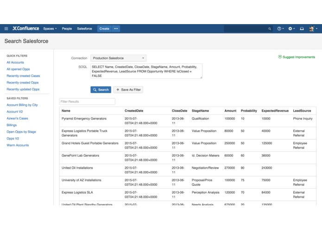Open the hamburger sidebar menu icon
The width and height of the screenshot is (322, 229).
point(6,29)
